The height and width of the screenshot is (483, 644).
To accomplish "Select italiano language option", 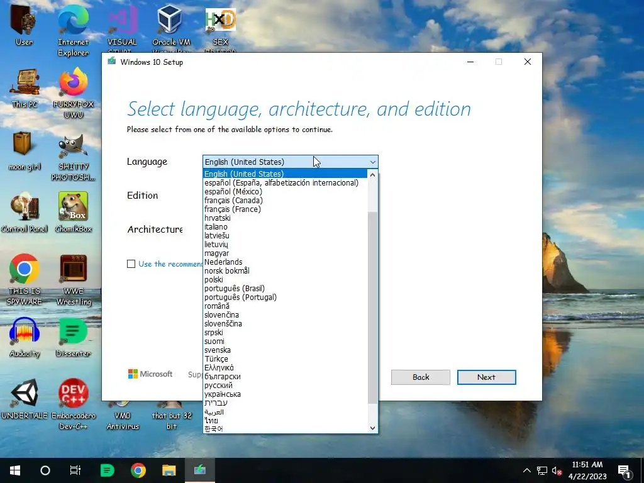I will click(x=285, y=226).
